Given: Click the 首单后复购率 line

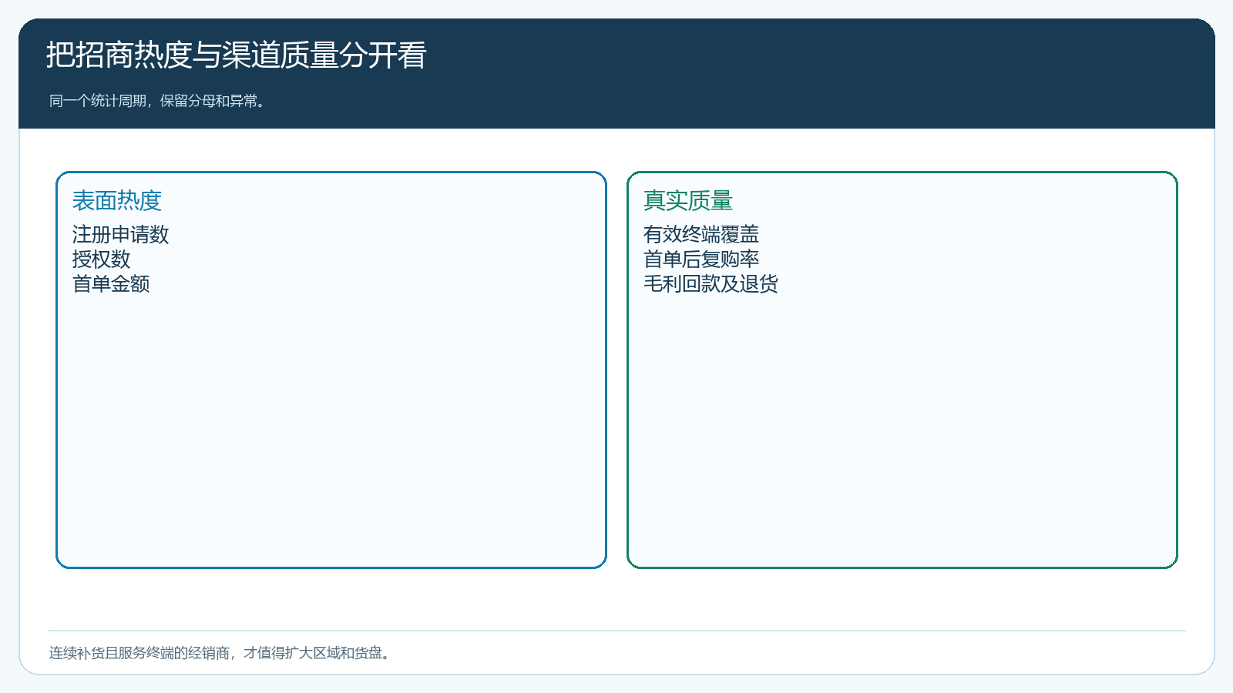Looking at the screenshot, I should click(701, 259).
